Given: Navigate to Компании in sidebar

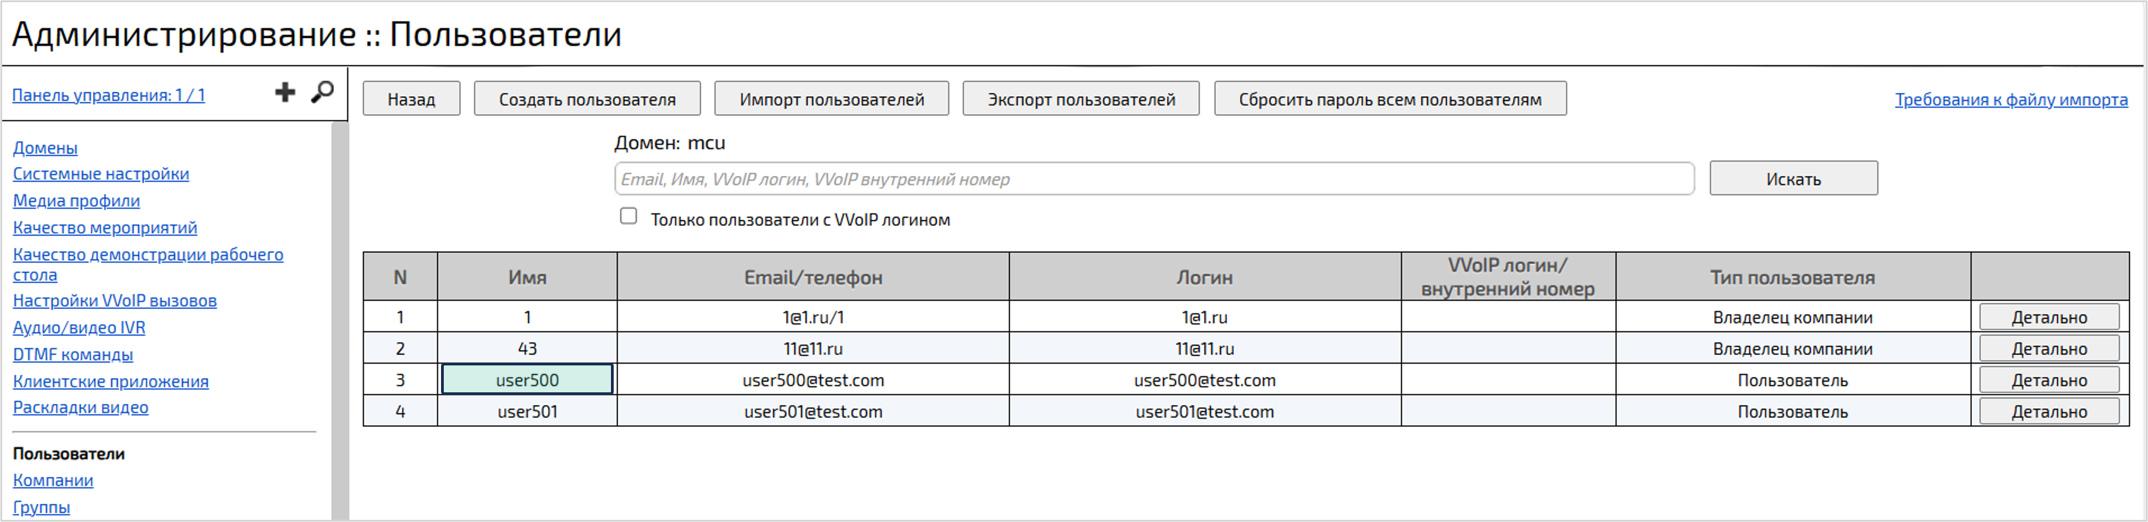Looking at the screenshot, I should click(53, 480).
